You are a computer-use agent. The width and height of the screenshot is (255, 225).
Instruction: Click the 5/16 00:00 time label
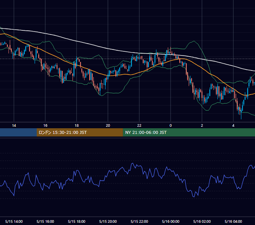click(171, 221)
